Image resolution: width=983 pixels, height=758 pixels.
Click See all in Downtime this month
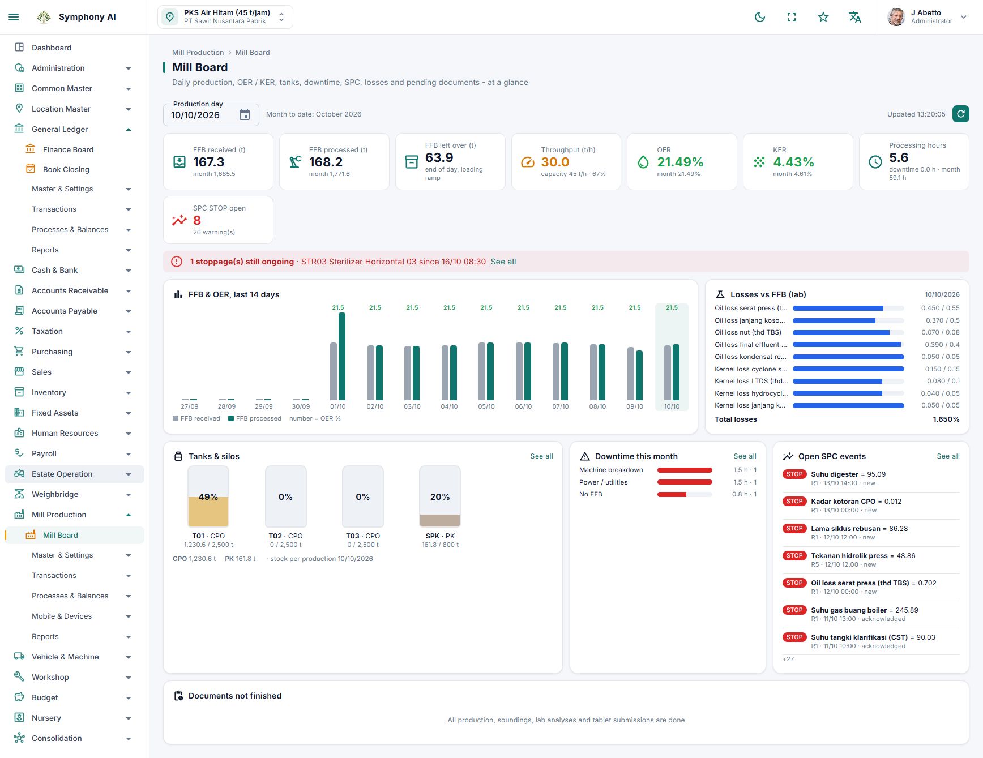[745, 456]
